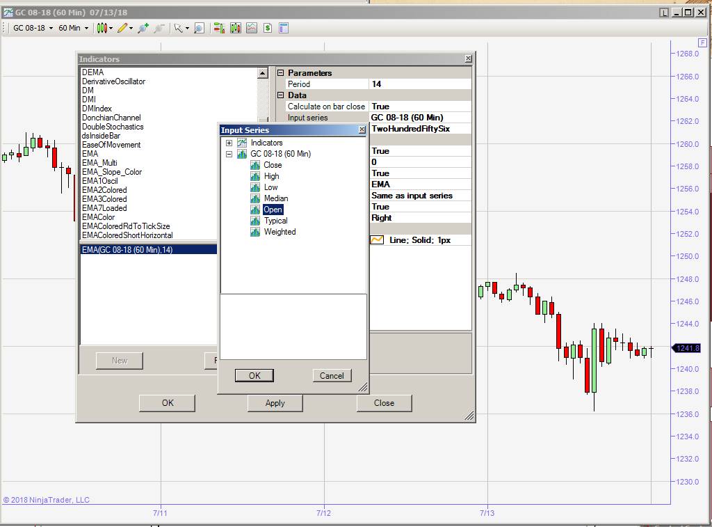Select Weighted input series
The width and height of the screenshot is (712, 527).
(280, 232)
